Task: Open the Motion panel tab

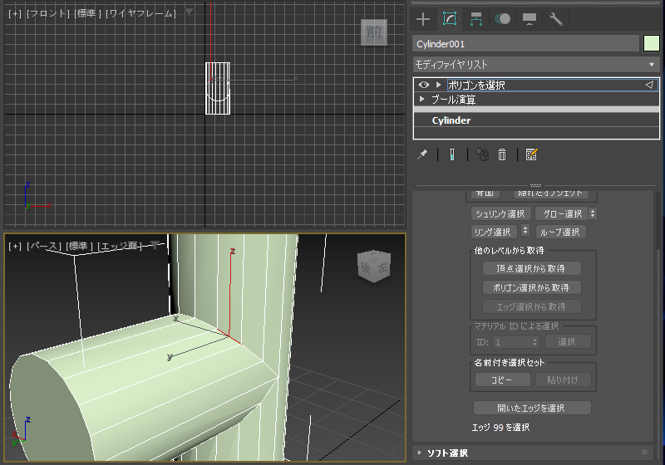Action: click(503, 19)
